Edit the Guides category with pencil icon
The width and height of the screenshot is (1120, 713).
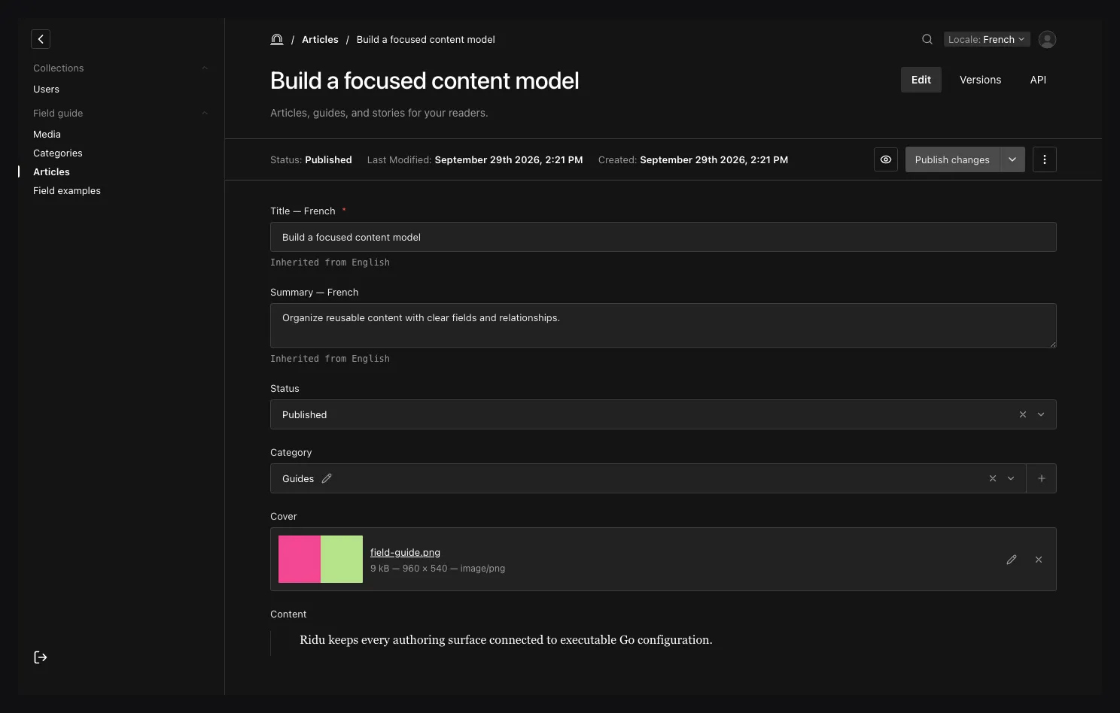[x=327, y=478]
